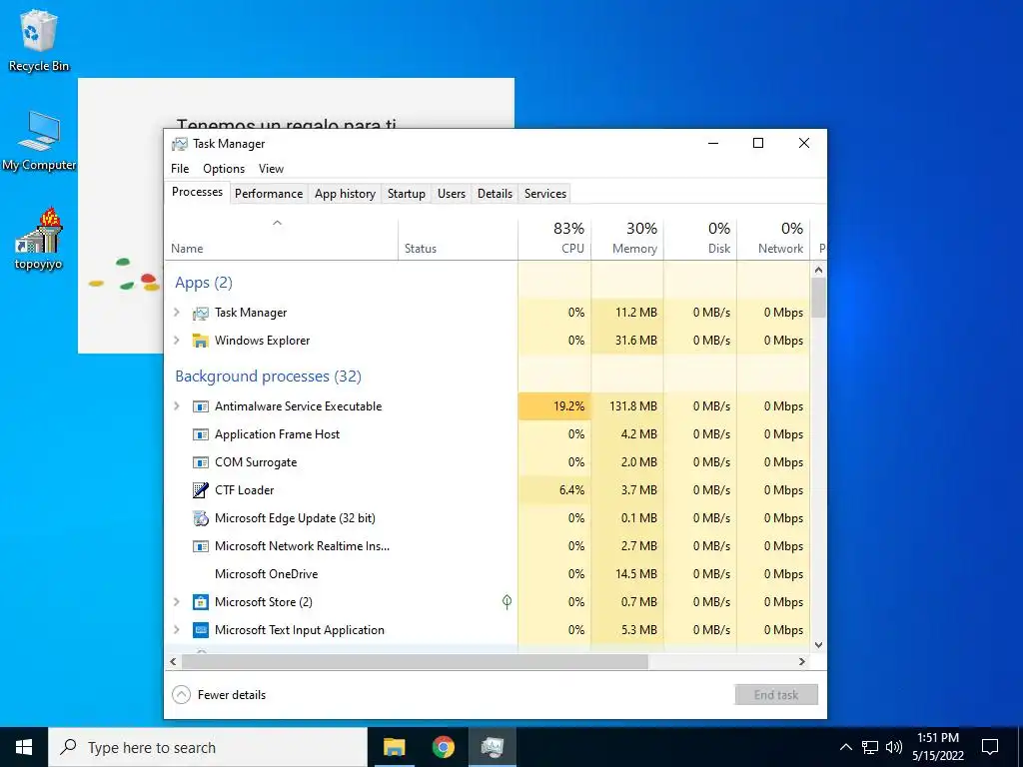Image resolution: width=1023 pixels, height=767 pixels.
Task: Click the Fewer details circle arrow icon
Action: [x=182, y=695]
